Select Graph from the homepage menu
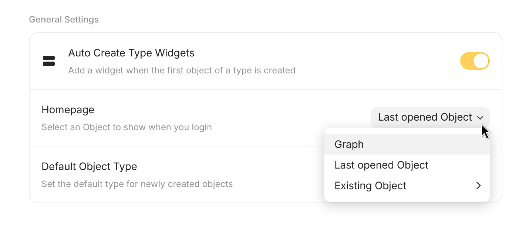This screenshot has width=529, height=225. pos(349,144)
